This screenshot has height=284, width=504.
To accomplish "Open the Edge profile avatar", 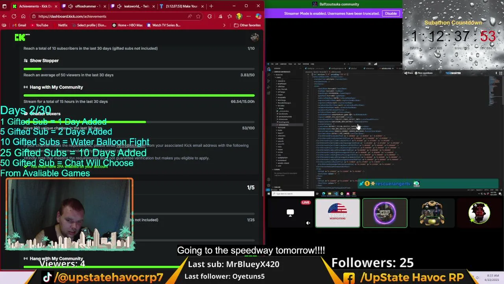I will coord(239,16).
